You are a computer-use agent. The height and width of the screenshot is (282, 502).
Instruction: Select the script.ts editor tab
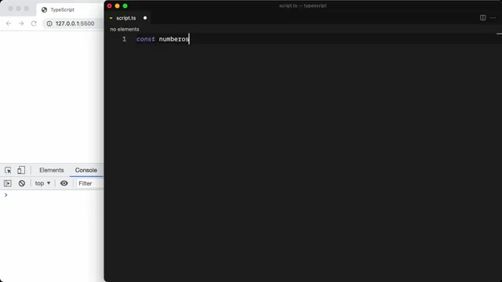click(x=126, y=18)
